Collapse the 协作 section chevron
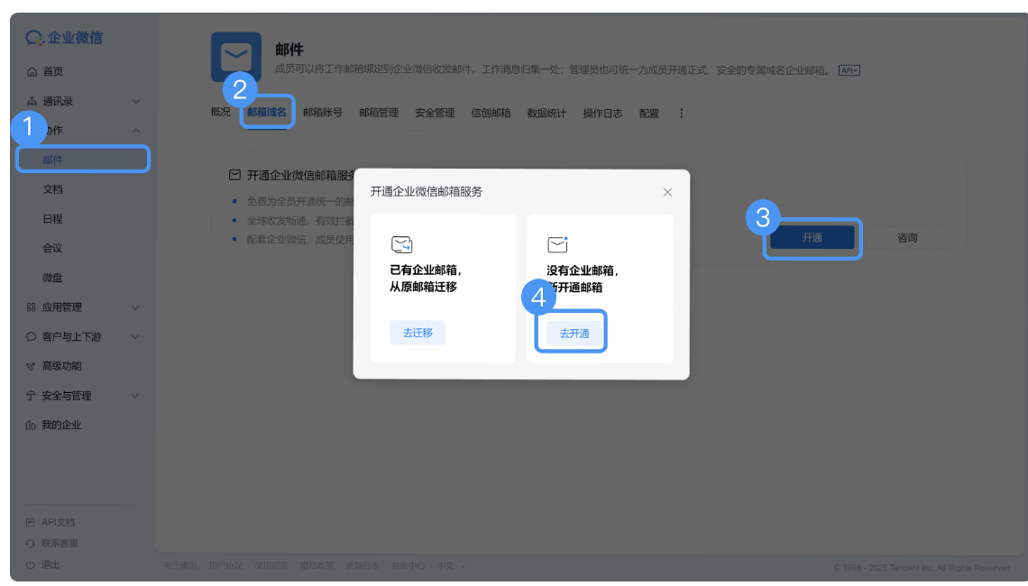Screen dimensions: 1028x586 tap(135, 131)
